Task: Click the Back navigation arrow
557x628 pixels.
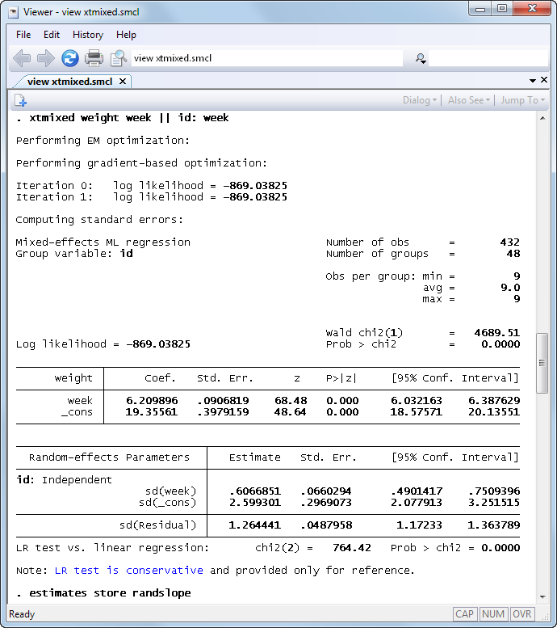Action: point(22,58)
